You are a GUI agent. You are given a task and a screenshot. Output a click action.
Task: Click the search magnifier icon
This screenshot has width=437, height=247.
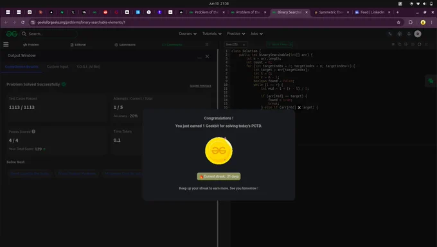click(24, 33)
